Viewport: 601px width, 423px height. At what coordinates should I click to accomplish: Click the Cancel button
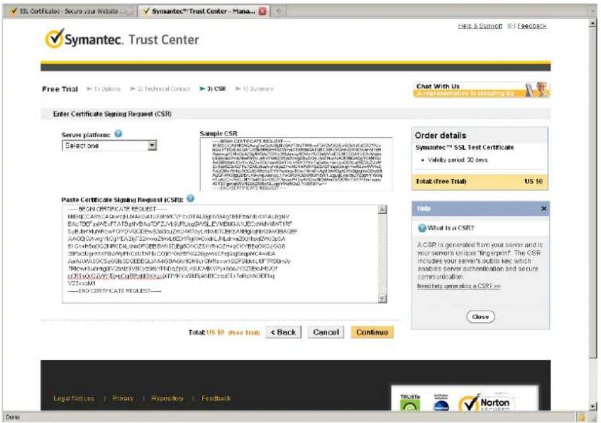point(326,332)
